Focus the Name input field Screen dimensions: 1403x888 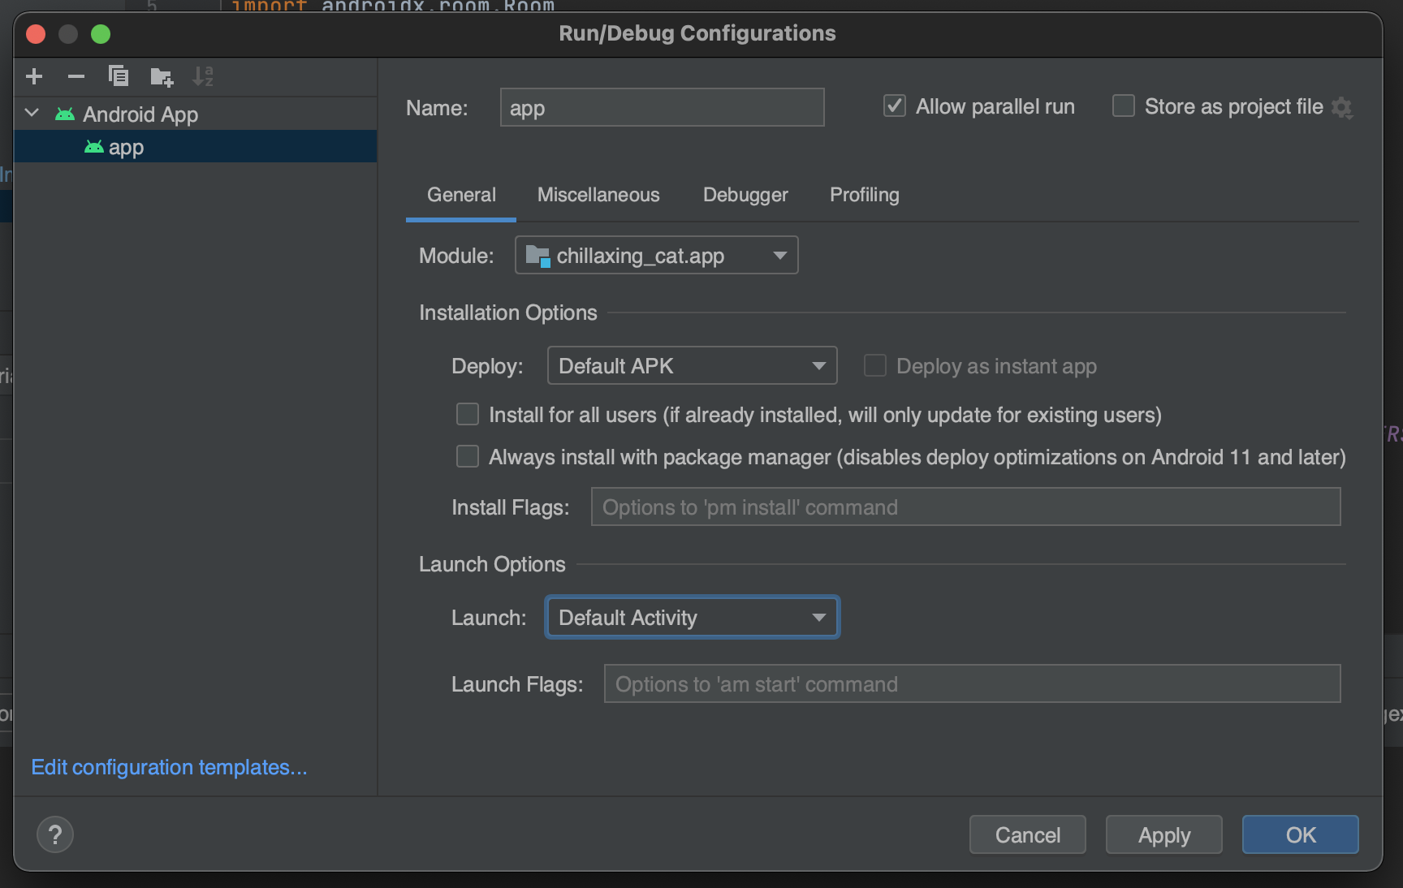[662, 107]
